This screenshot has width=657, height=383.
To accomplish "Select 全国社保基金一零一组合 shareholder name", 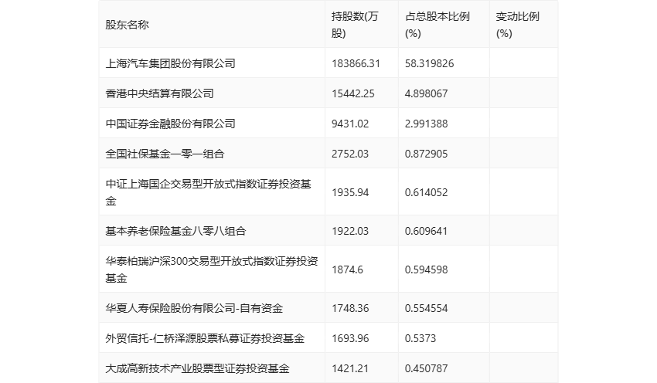I will [x=165, y=154].
